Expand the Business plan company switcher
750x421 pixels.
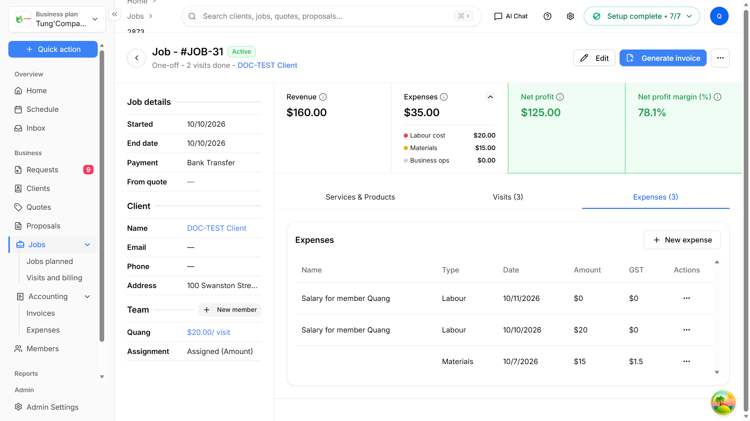[x=57, y=19]
